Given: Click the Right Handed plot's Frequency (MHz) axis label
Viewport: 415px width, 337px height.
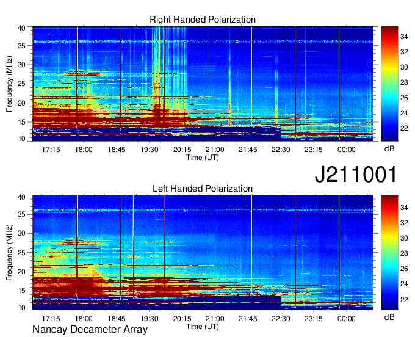Looking at the screenshot, I should pyautogui.click(x=9, y=84).
